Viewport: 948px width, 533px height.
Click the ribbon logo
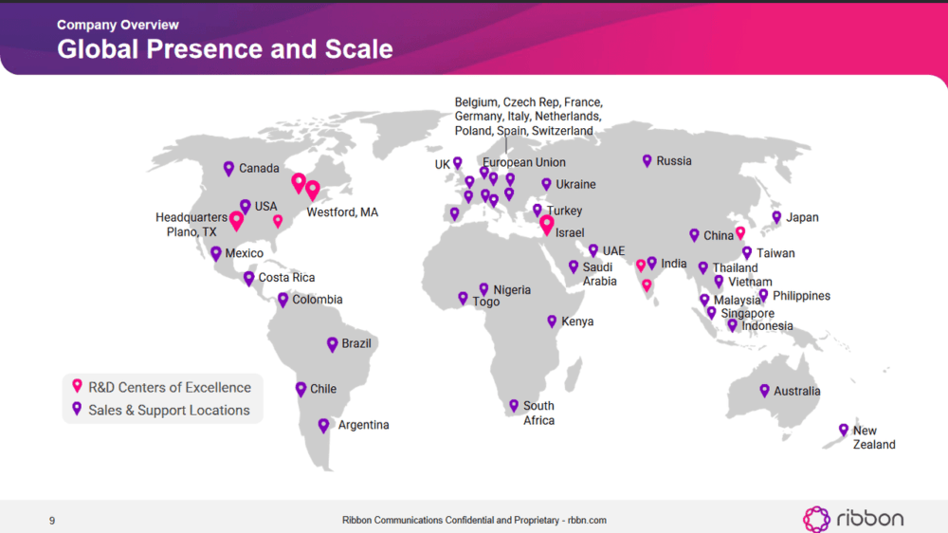point(853,519)
